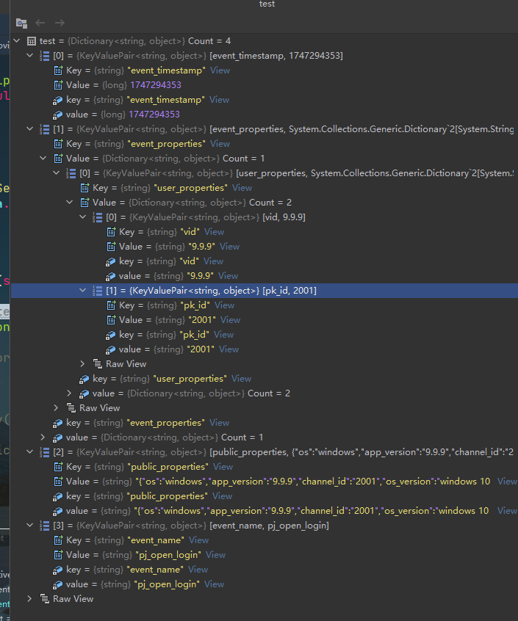Select text [event_name, pj_open_login] on row [3]
Viewport: 518px width, 621px height.
coord(269,526)
